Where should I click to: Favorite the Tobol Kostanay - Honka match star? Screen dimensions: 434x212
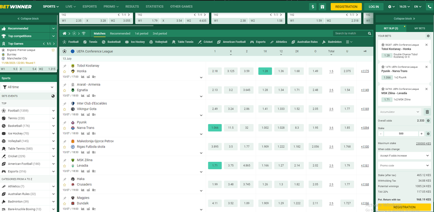point(65,71)
